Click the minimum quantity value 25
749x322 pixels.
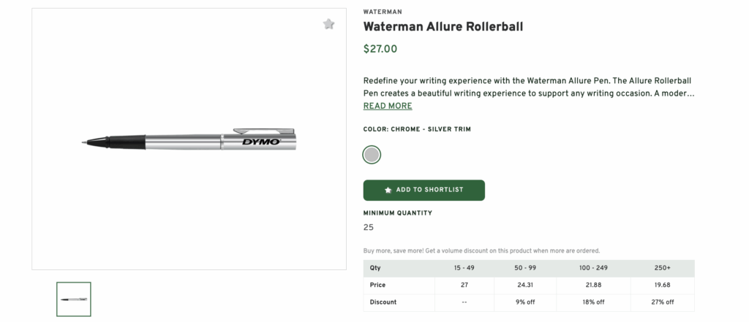(x=369, y=228)
